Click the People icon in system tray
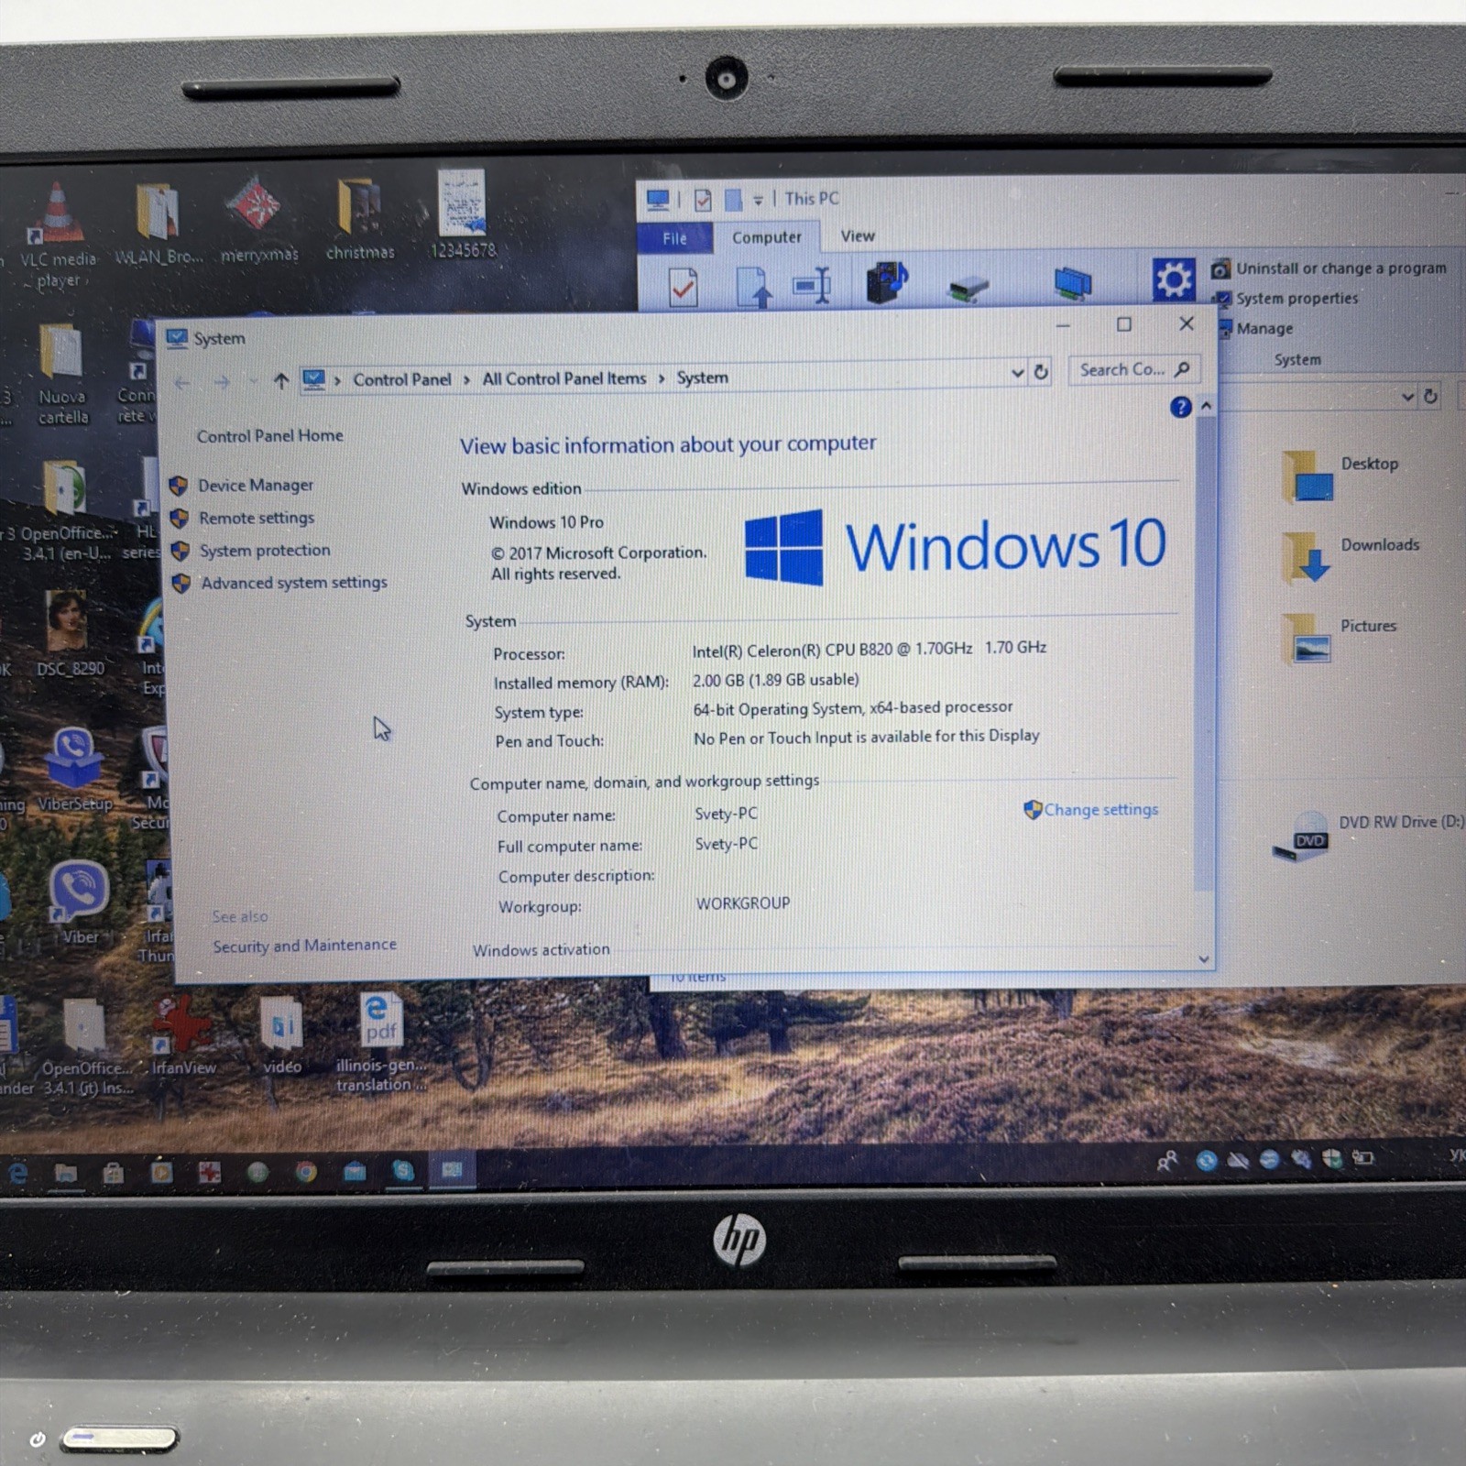Image resolution: width=1466 pixels, height=1466 pixels. pyautogui.click(x=1166, y=1161)
